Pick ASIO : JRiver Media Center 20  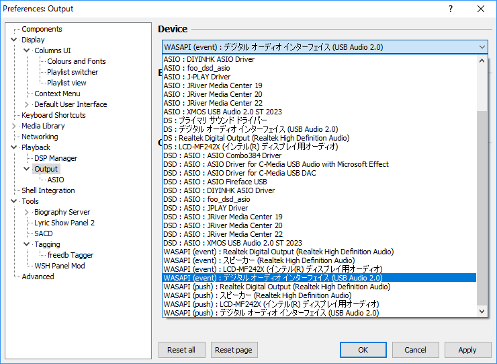319,94
